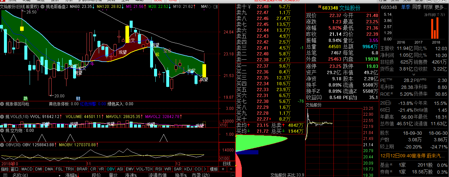The image size is (449, 177).
Task: Click the plus button next to 模板
Action: click(x=223, y=169)
